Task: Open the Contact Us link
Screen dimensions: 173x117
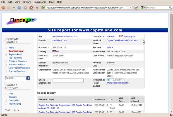Action: pos(14,100)
